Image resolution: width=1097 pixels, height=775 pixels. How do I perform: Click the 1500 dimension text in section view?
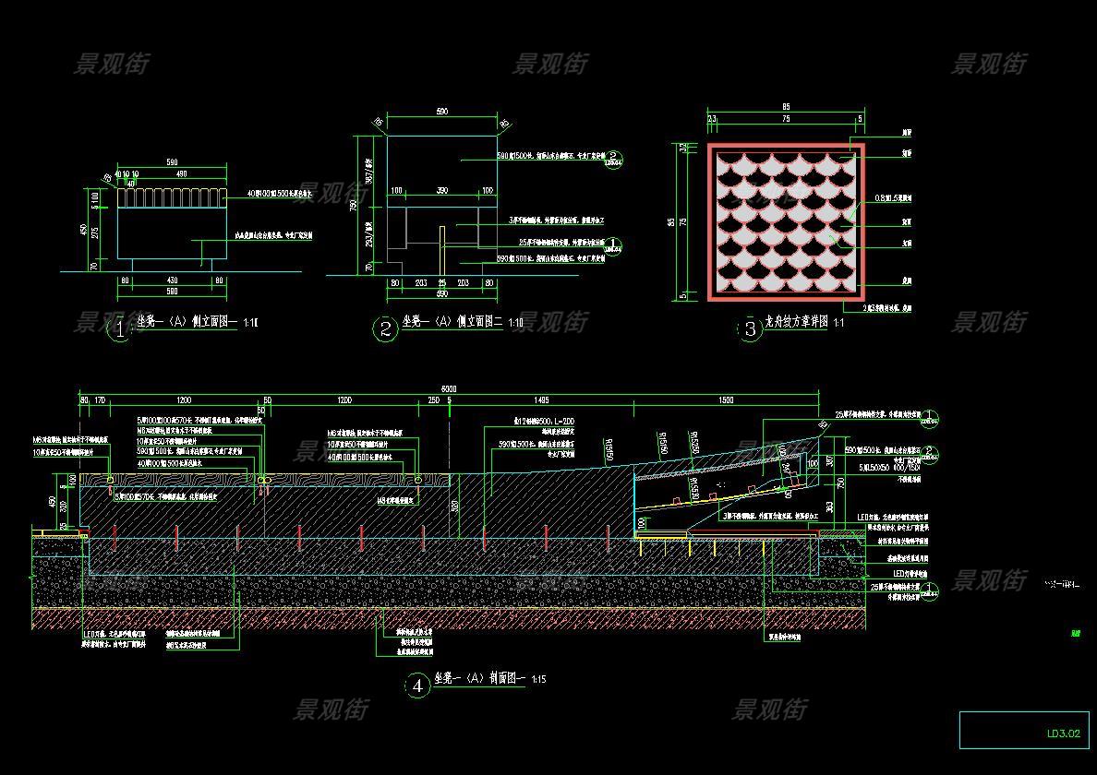click(x=725, y=400)
